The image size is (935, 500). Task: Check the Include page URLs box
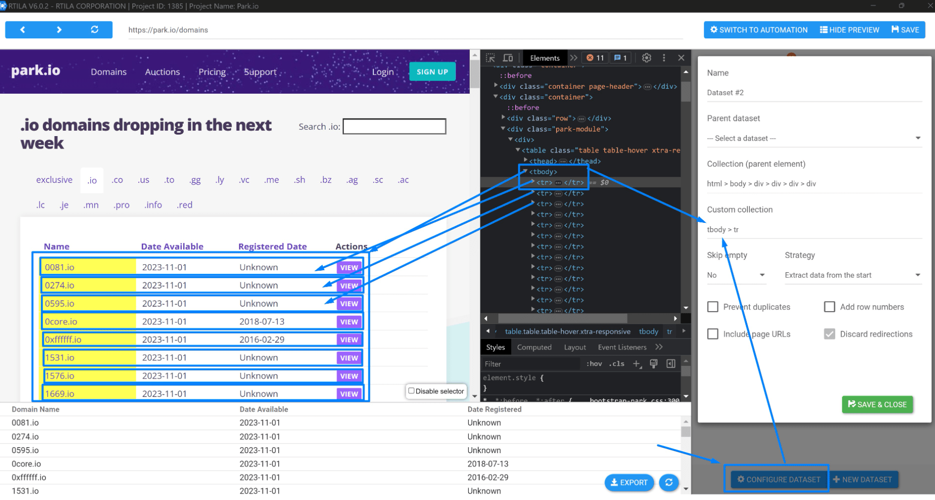[x=713, y=334]
